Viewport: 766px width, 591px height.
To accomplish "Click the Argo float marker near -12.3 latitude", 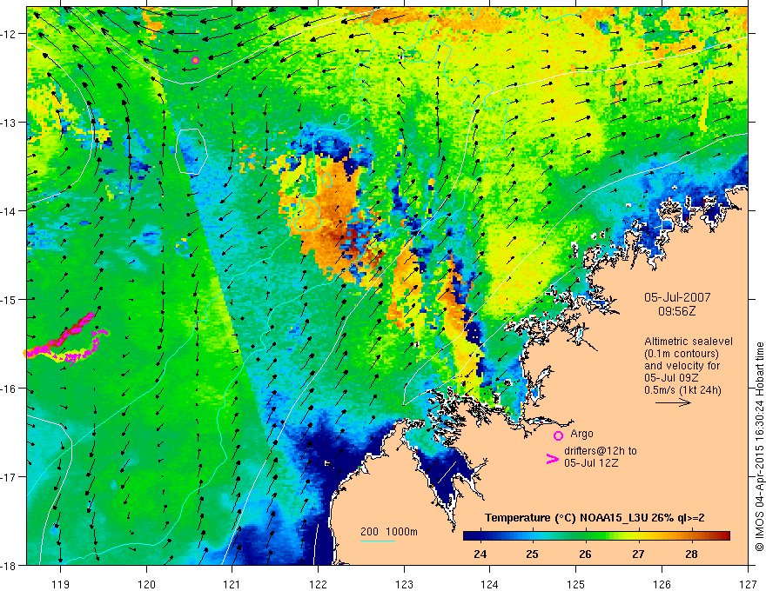I will [195, 61].
